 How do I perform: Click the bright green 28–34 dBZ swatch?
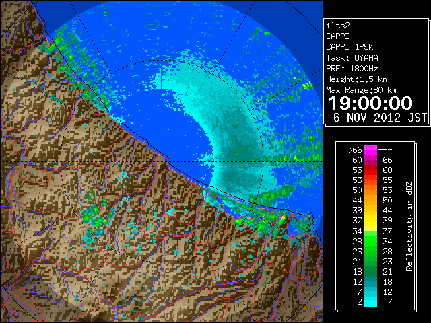pyautogui.click(x=370, y=241)
